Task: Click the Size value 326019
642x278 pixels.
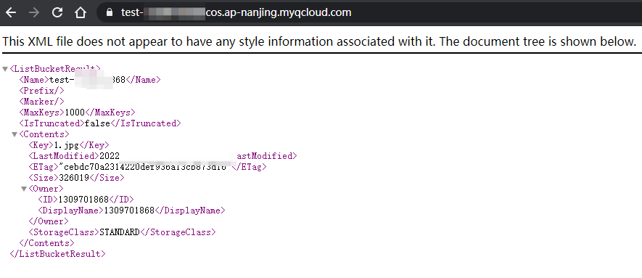Action: tap(74, 178)
